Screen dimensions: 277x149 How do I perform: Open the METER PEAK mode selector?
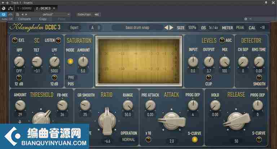[x=240, y=27]
